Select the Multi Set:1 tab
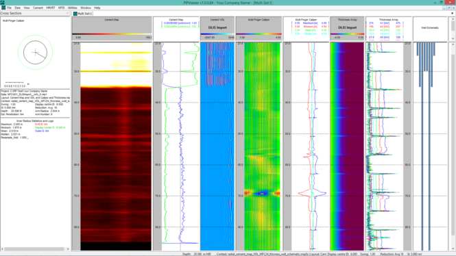The image size is (456, 256). (x=83, y=14)
